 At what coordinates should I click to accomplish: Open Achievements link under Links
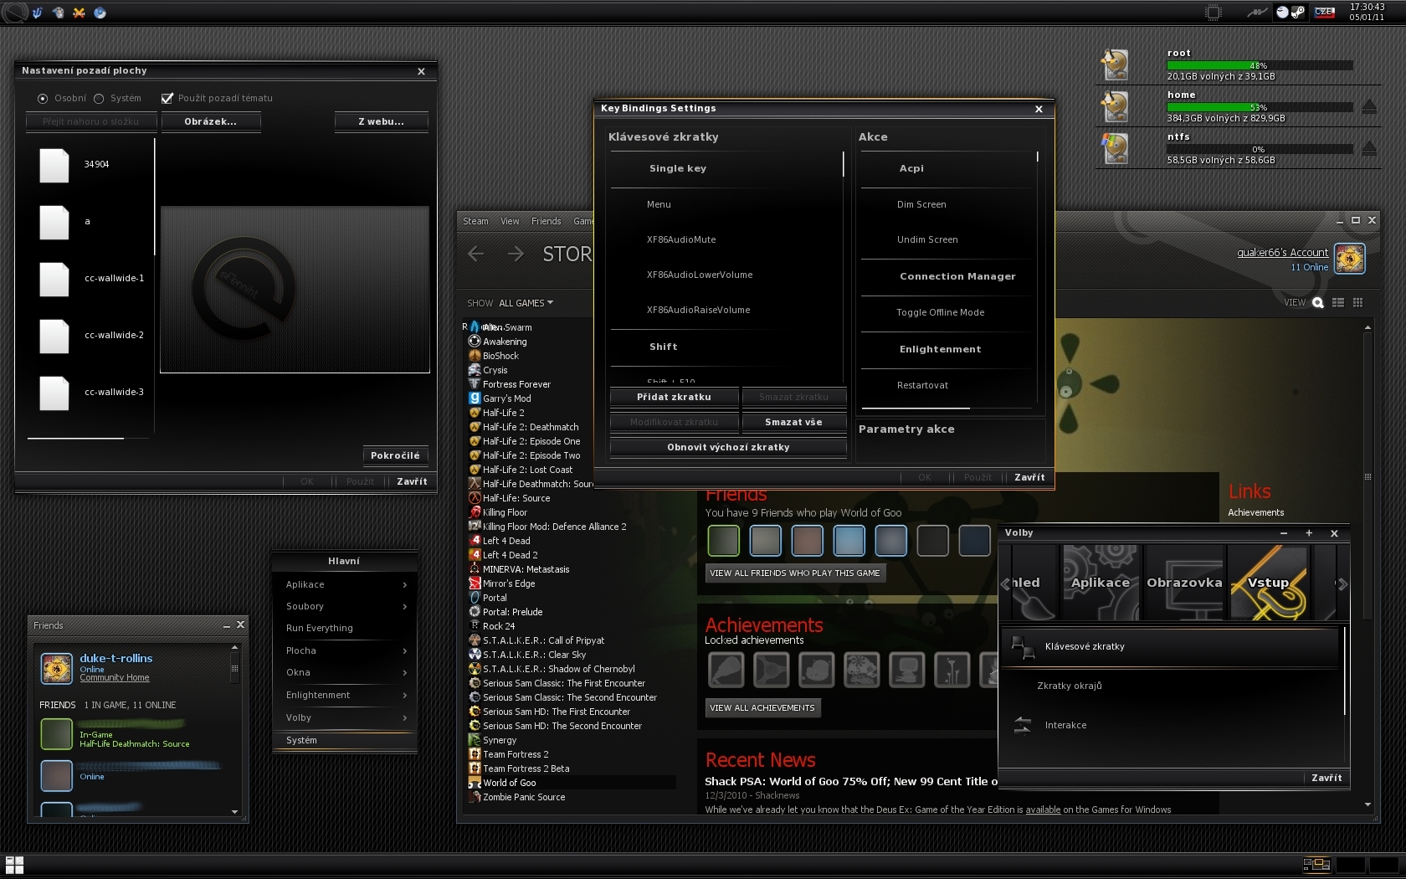(x=1255, y=512)
